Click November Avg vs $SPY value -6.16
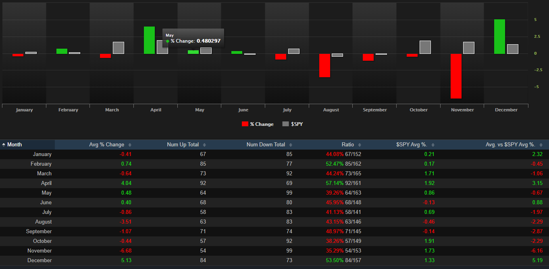The image size is (549, 269). pyautogui.click(x=537, y=251)
